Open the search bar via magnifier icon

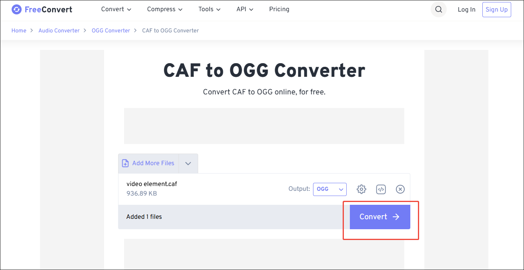pyautogui.click(x=438, y=9)
